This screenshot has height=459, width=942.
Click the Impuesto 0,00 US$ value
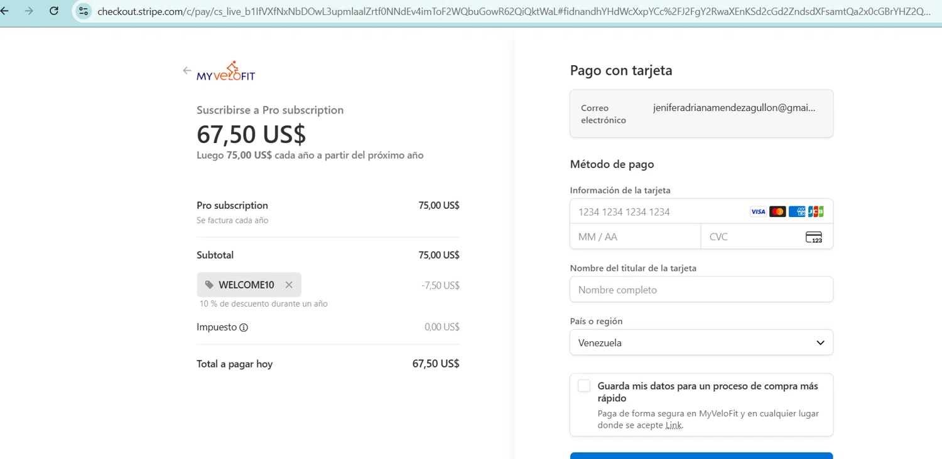[442, 327]
